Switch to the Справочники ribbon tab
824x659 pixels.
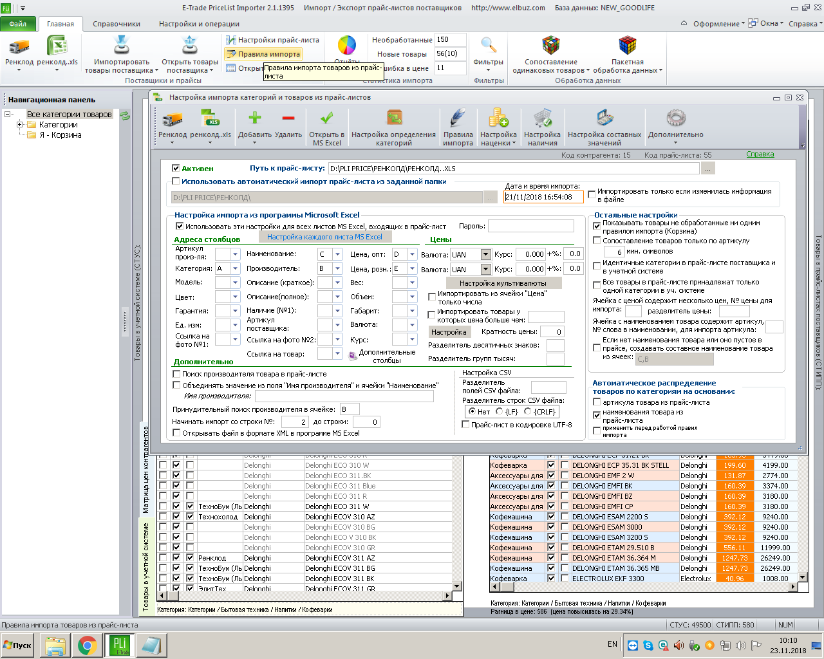(117, 24)
